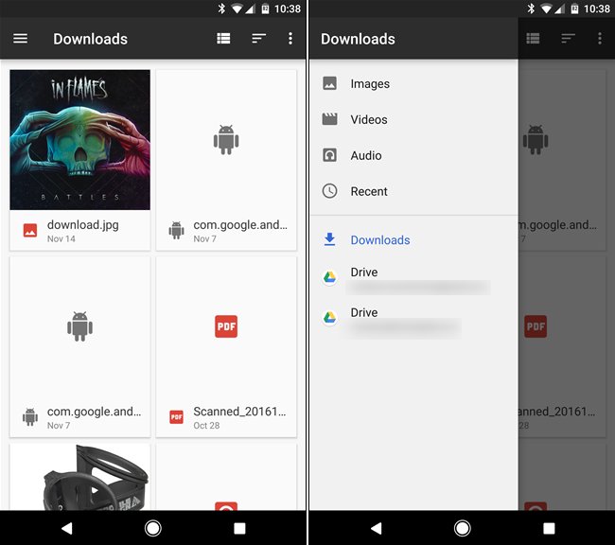Open the In Flames album art thumbnail

tap(80, 140)
